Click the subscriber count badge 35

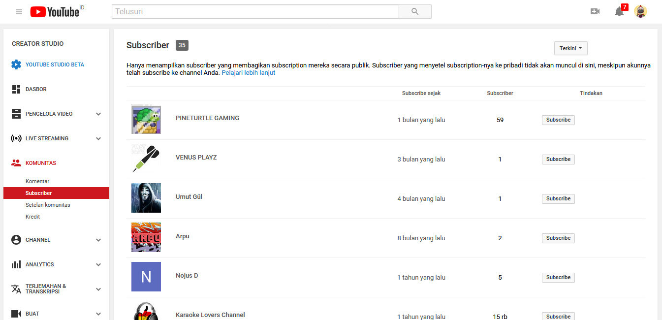click(182, 45)
